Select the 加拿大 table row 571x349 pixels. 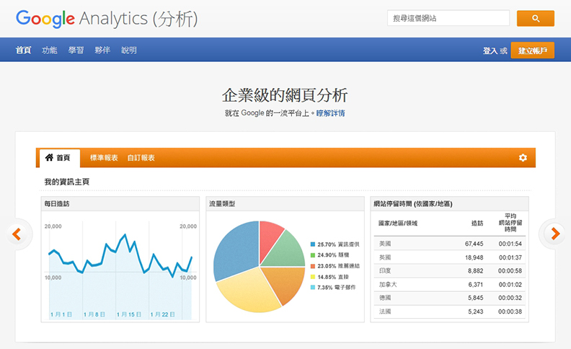pyautogui.click(x=450, y=284)
